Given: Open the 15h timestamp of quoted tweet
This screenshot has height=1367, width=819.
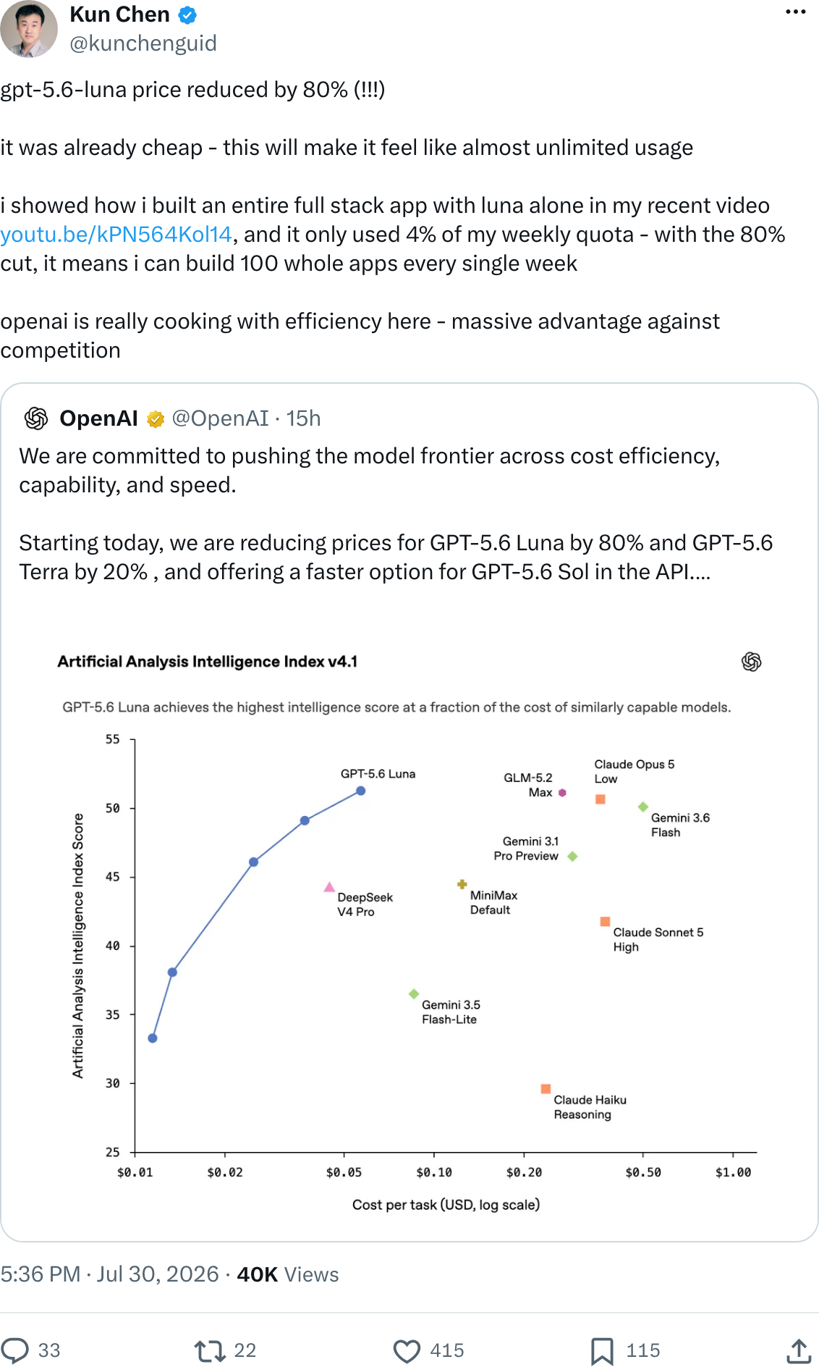Looking at the screenshot, I should click(303, 418).
